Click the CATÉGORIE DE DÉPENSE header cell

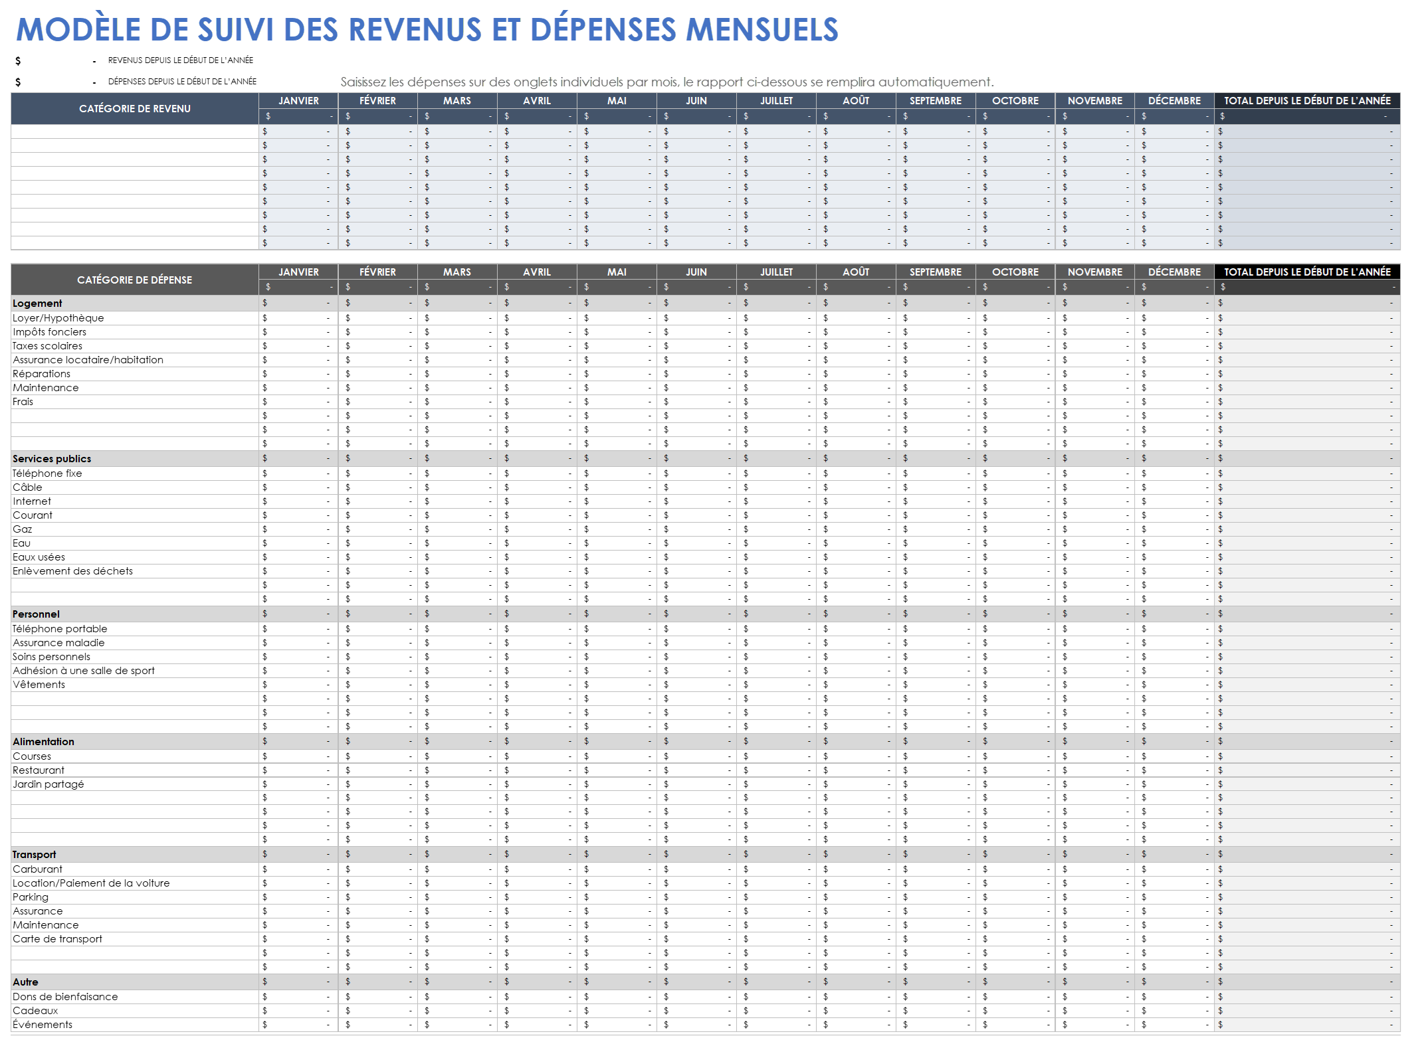click(135, 280)
